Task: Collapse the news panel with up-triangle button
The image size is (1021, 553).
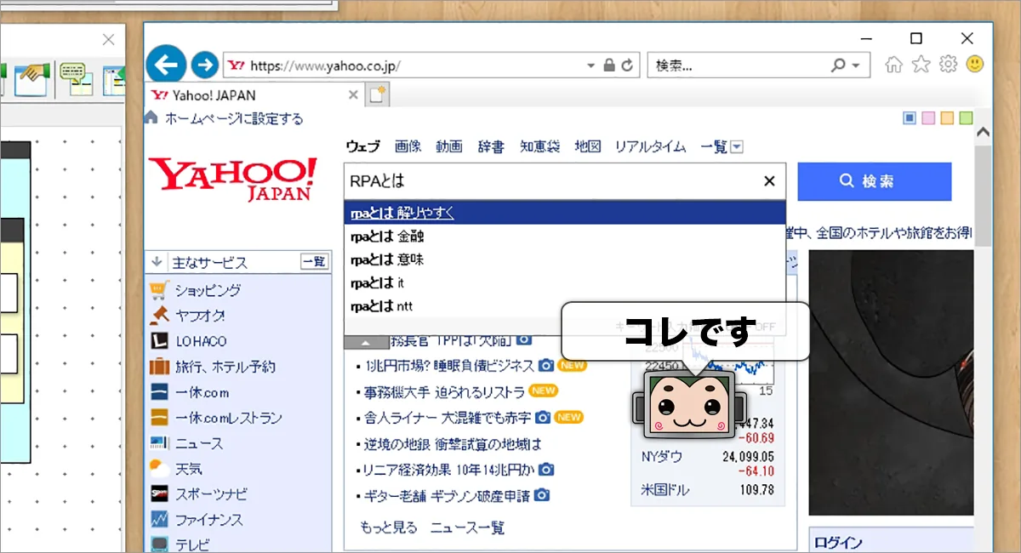Action: pyautogui.click(x=365, y=341)
